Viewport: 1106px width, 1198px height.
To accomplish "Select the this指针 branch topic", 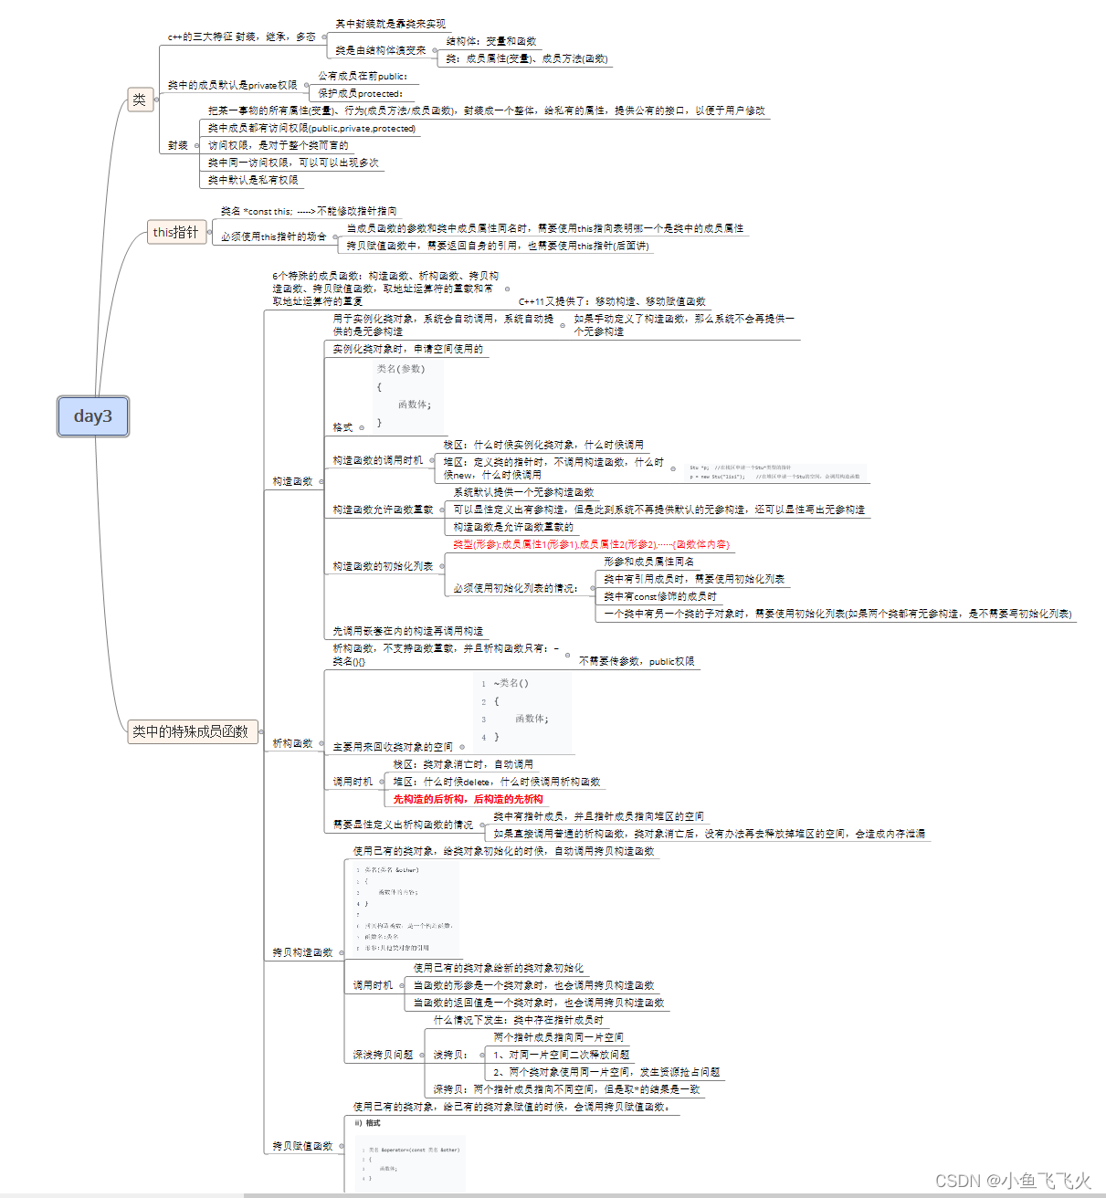I will click(x=175, y=232).
